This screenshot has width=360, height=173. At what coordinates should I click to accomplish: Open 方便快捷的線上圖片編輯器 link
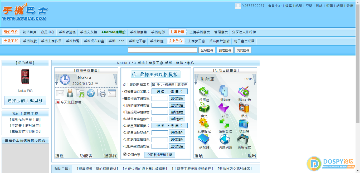(x=145, y=169)
